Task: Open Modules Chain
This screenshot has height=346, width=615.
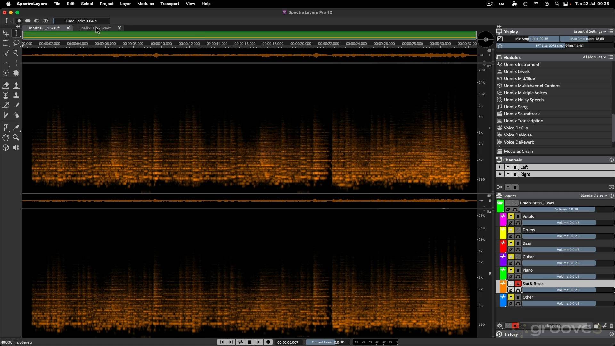Action: coord(518,152)
